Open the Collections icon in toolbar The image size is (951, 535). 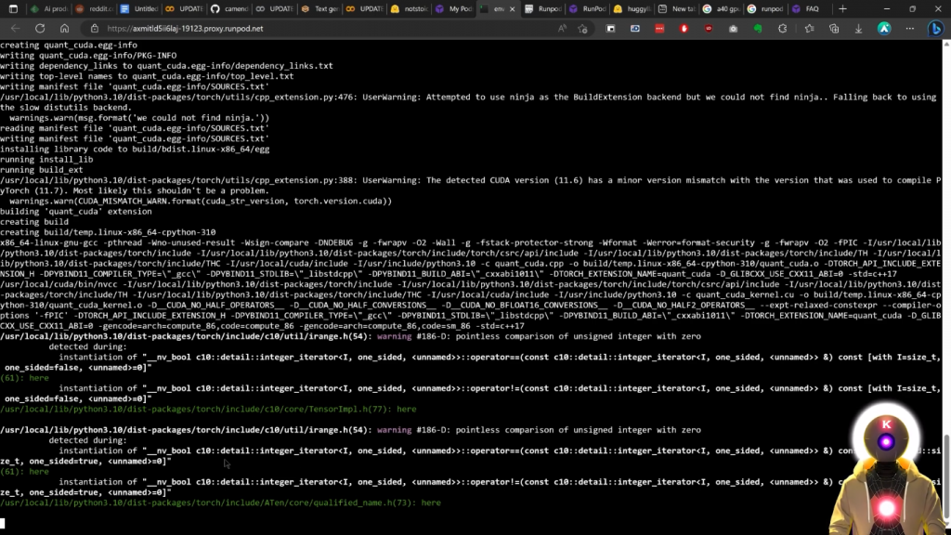(833, 29)
